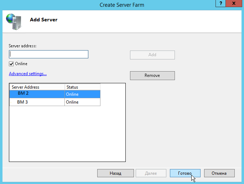244x184 pixels.
Task: Click into the Server address text field
Action: coord(48,54)
